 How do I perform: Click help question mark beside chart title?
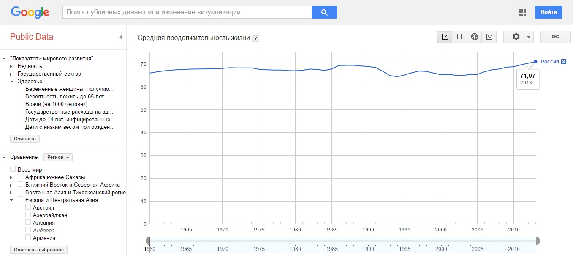coord(255,38)
